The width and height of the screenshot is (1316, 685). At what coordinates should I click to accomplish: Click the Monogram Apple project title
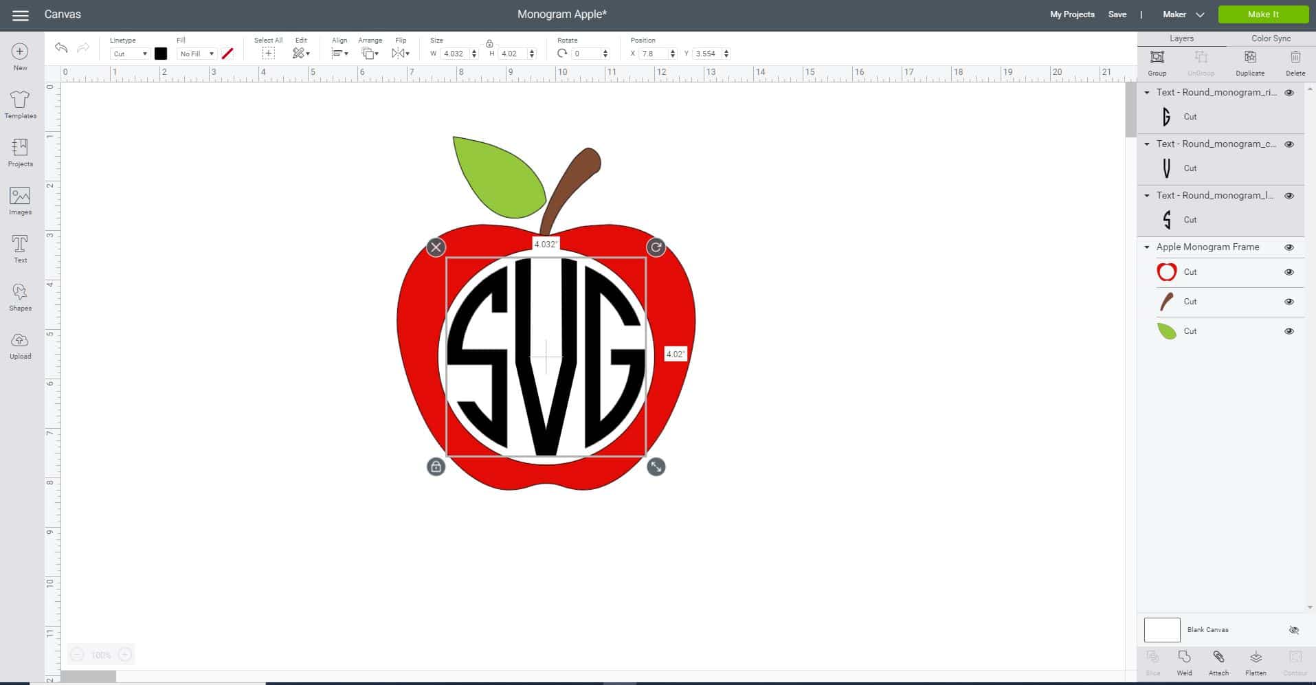[562, 14]
